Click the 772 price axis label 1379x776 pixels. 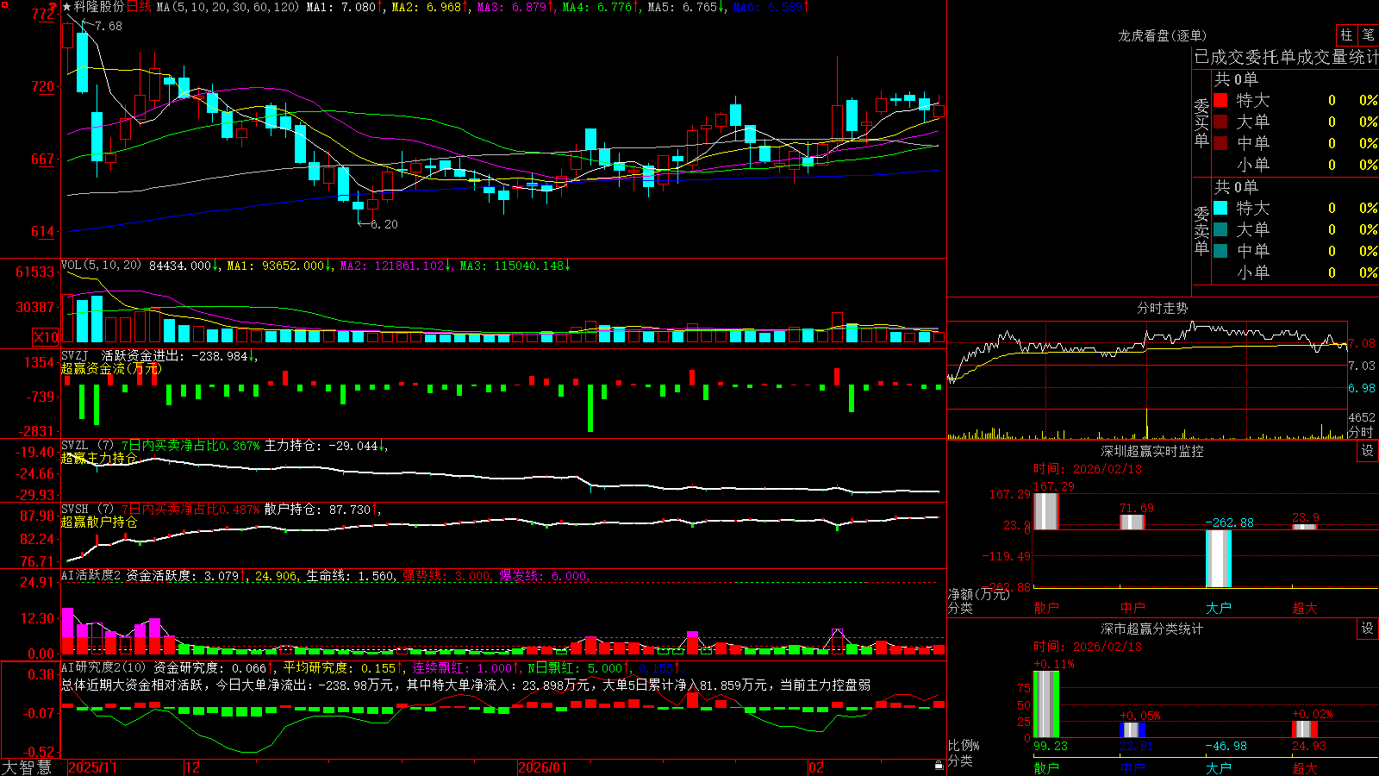pos(44,14)
